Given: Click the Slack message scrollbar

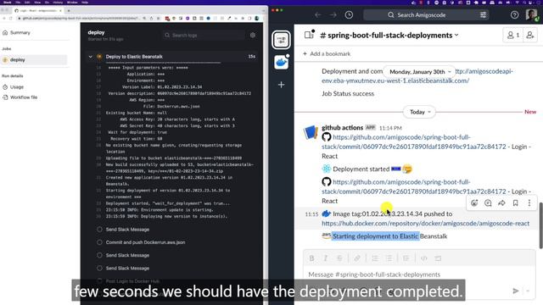Looking at the screenshot, I should click(540, 225).
